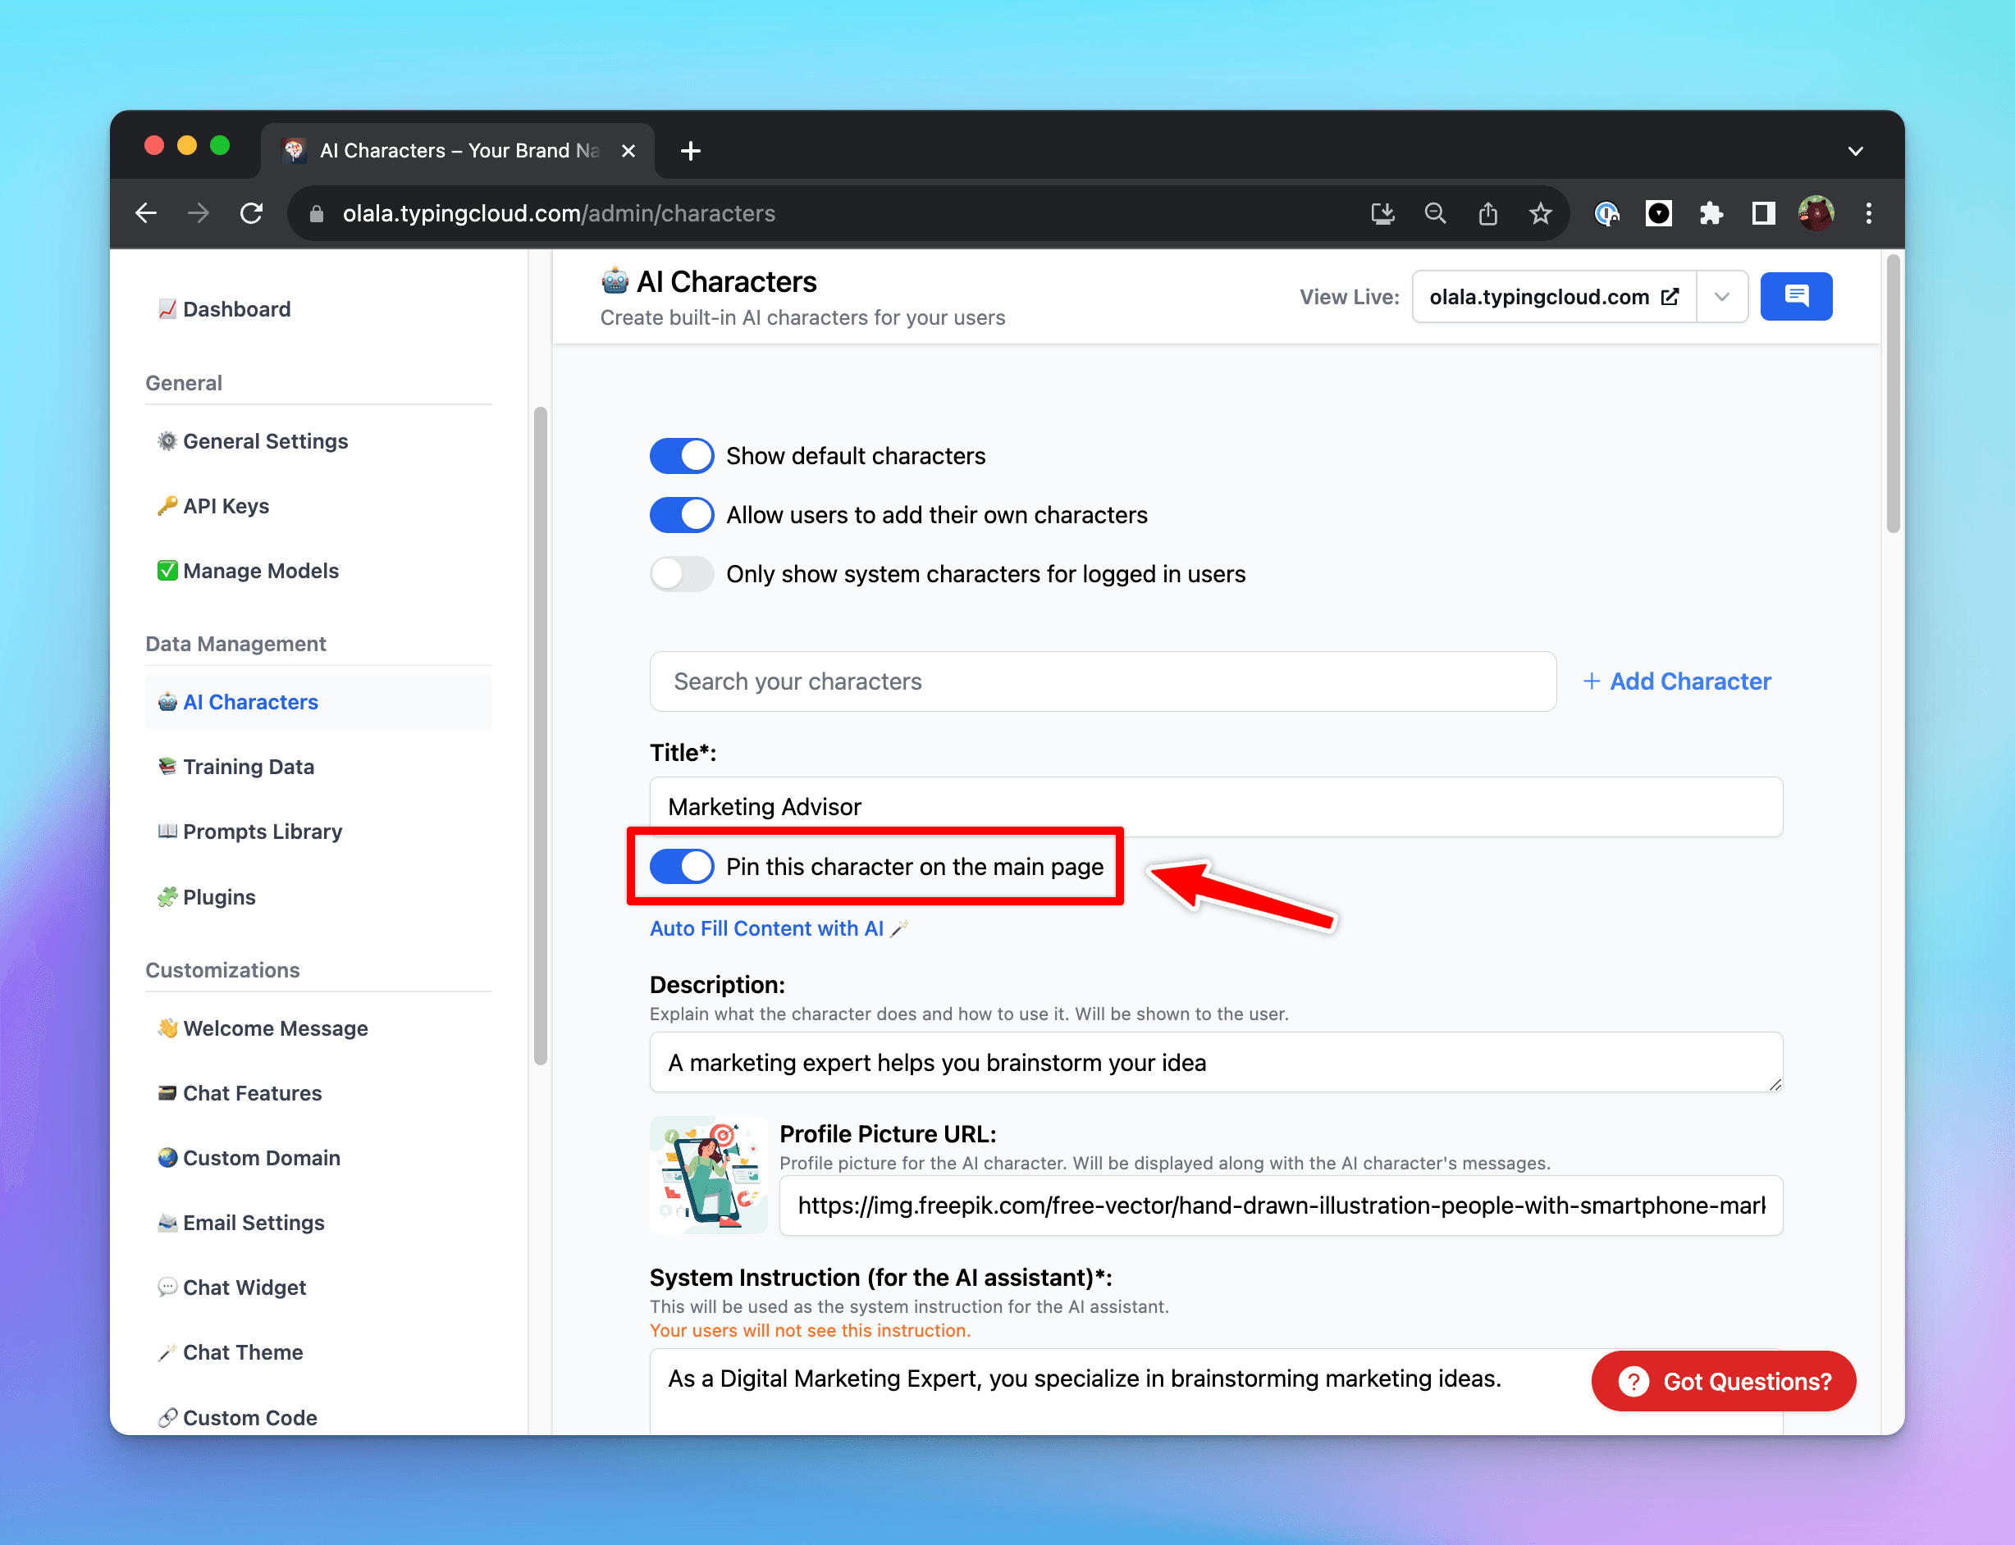
Task: Click Add Character
Action: point(1676,681)
